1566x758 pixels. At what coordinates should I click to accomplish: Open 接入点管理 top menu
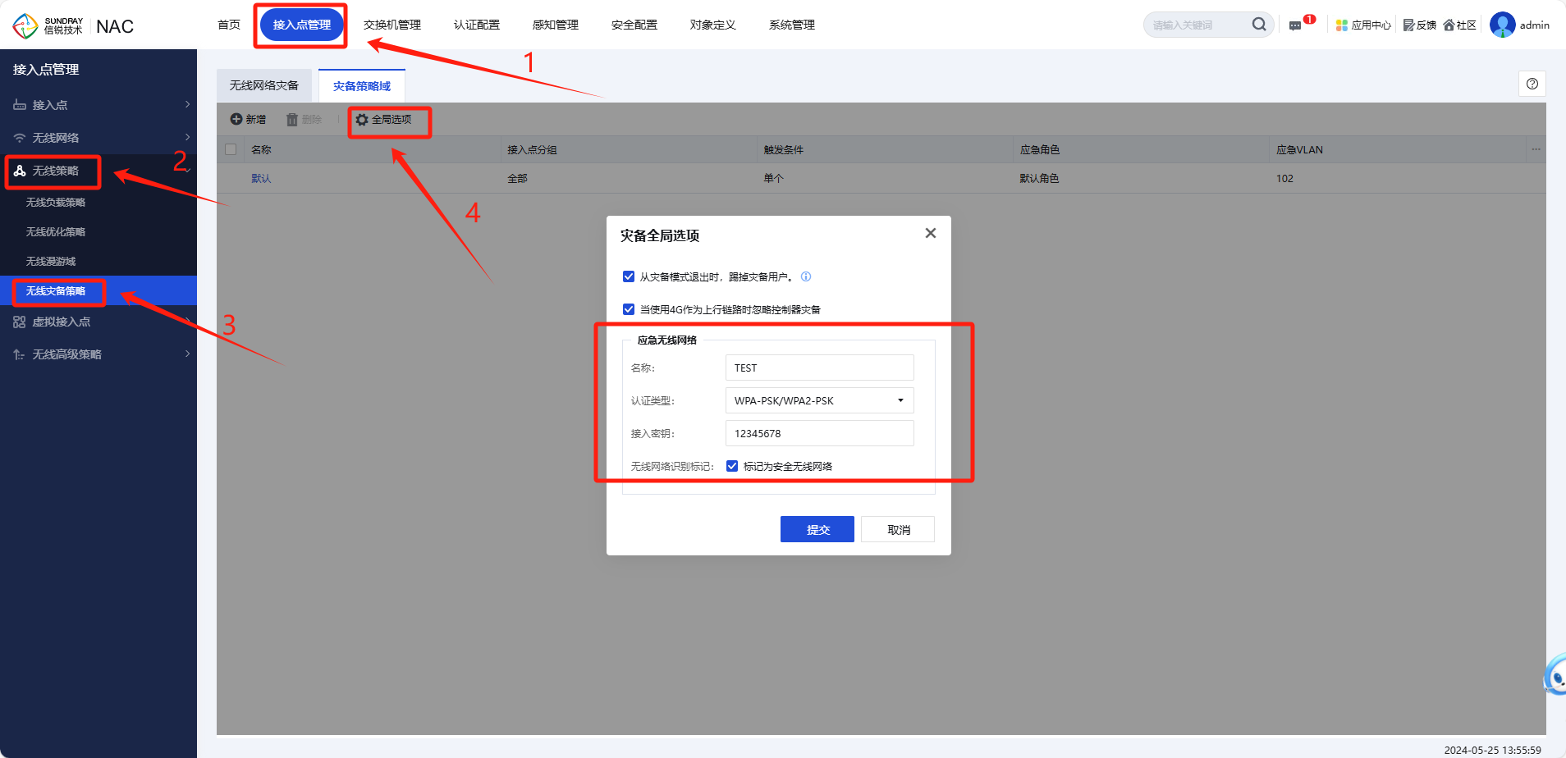[301, 25]
